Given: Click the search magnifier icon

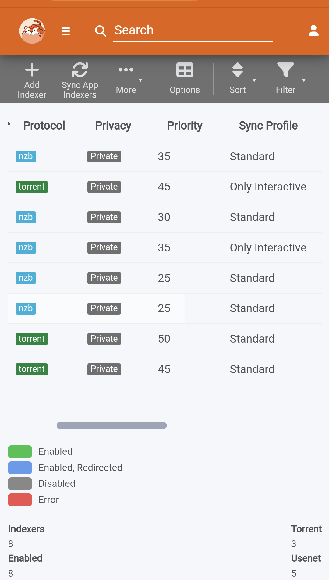Looking at the screenshot, I should [x=101, y=30].
